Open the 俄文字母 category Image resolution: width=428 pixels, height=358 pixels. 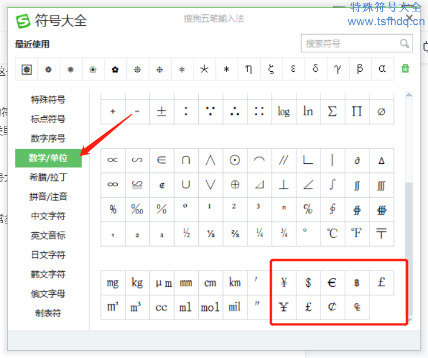(x=48, y=294)
